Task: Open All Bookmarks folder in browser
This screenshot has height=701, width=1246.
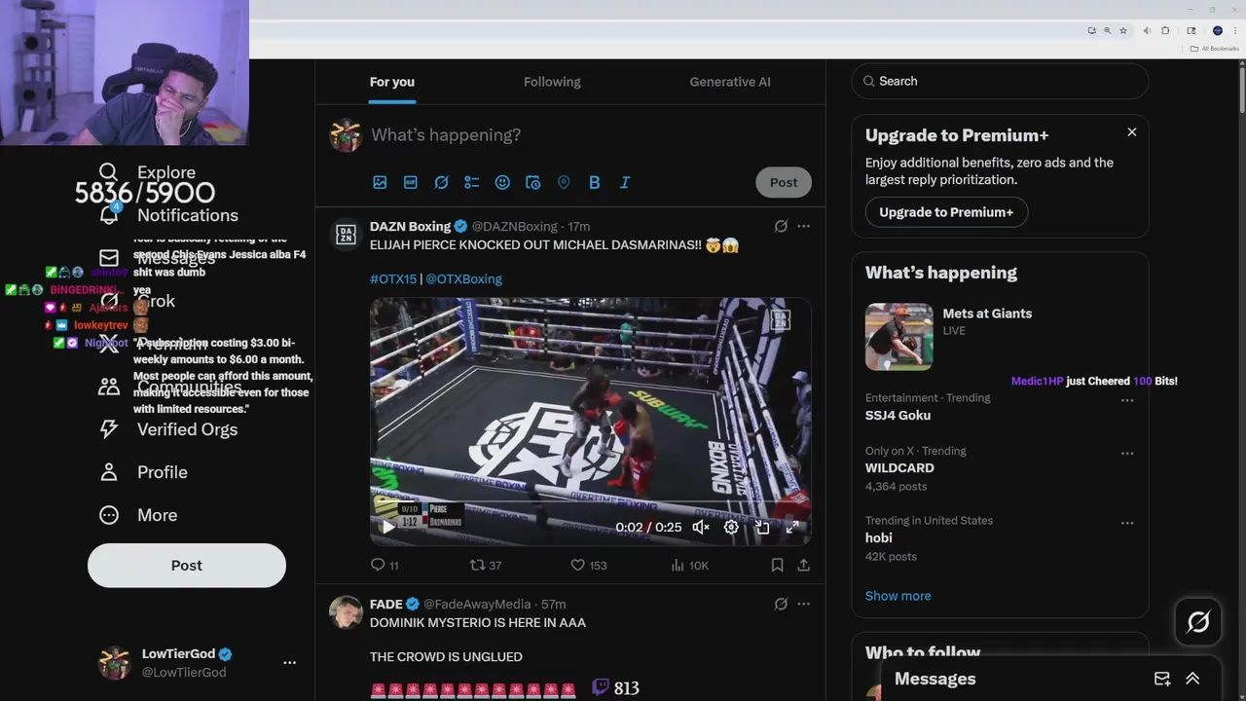Action: click(1215, 49)
